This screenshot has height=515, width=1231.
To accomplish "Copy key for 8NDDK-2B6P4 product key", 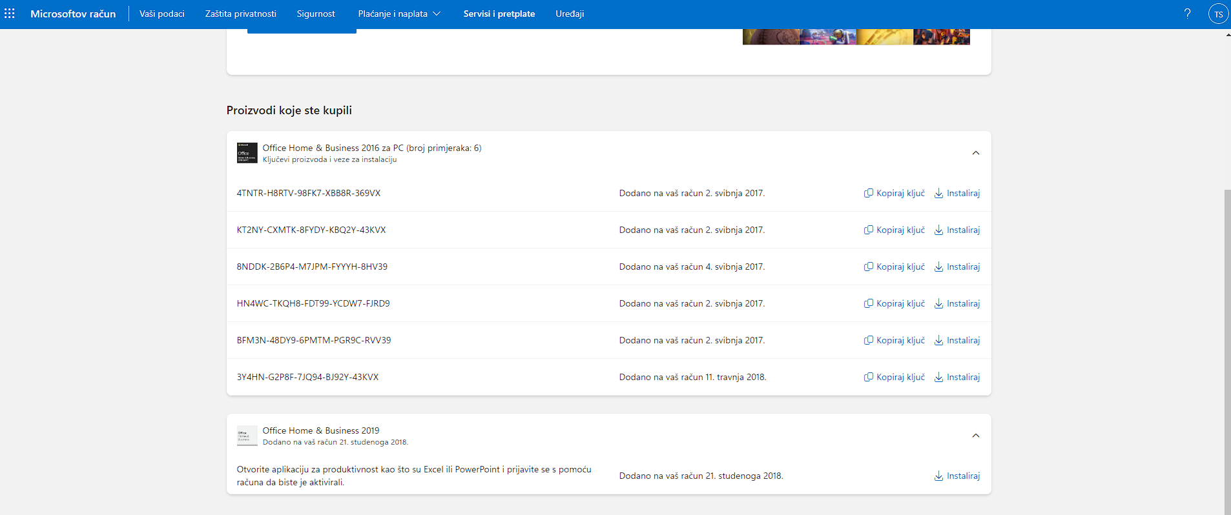I will pyautogui.click(x=895, y=267).
